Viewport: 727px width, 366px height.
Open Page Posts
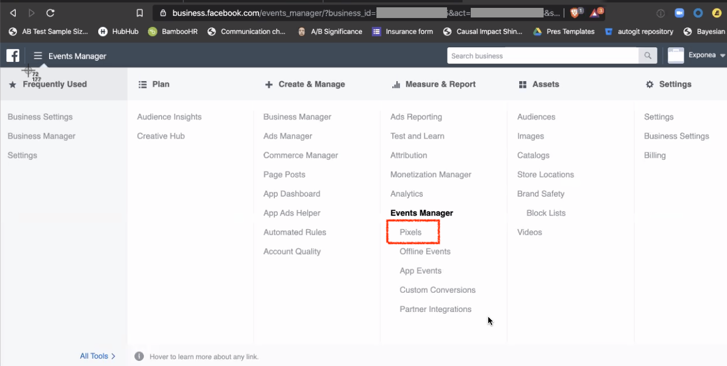pyautogui.click(x=284, y=175)
